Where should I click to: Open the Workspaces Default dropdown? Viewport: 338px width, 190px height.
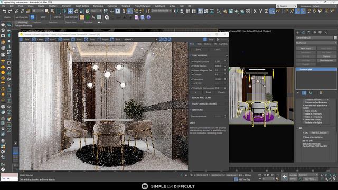tap(324, 6)
